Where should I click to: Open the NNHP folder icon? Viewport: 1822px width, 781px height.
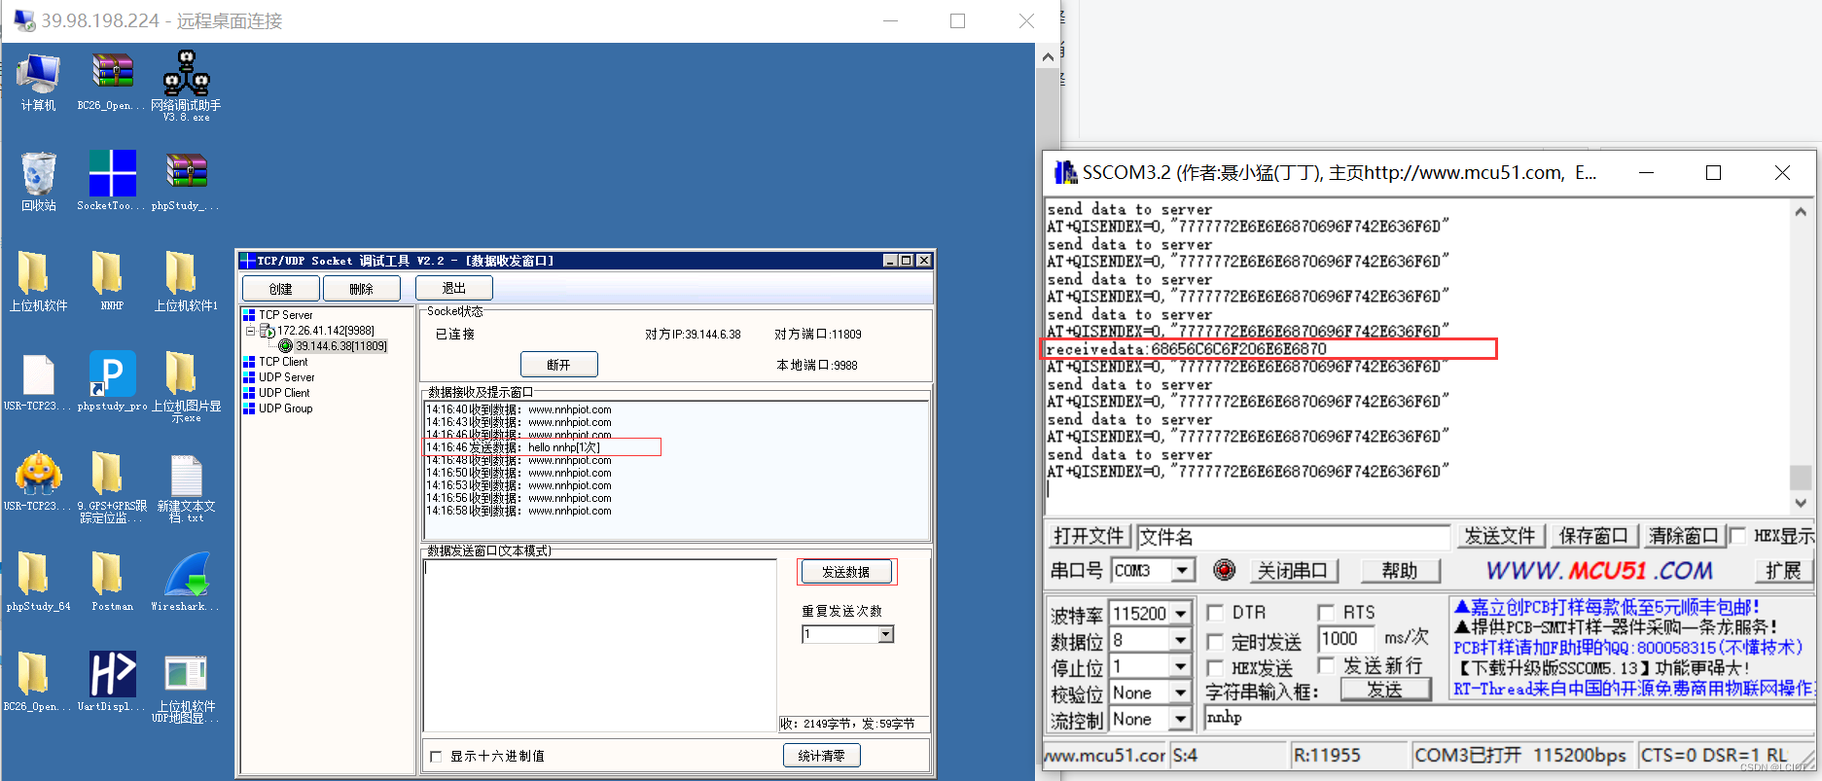pos(107,273)
